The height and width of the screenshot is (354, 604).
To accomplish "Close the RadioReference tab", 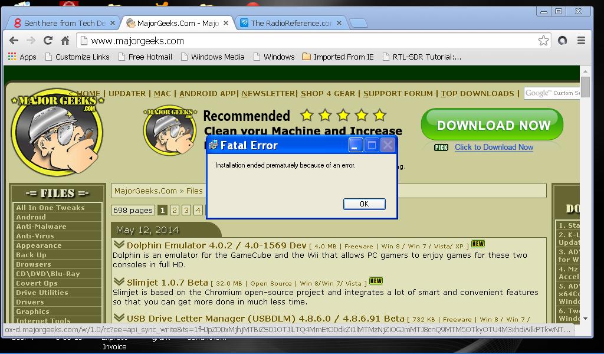I will [x=339, y=23].
